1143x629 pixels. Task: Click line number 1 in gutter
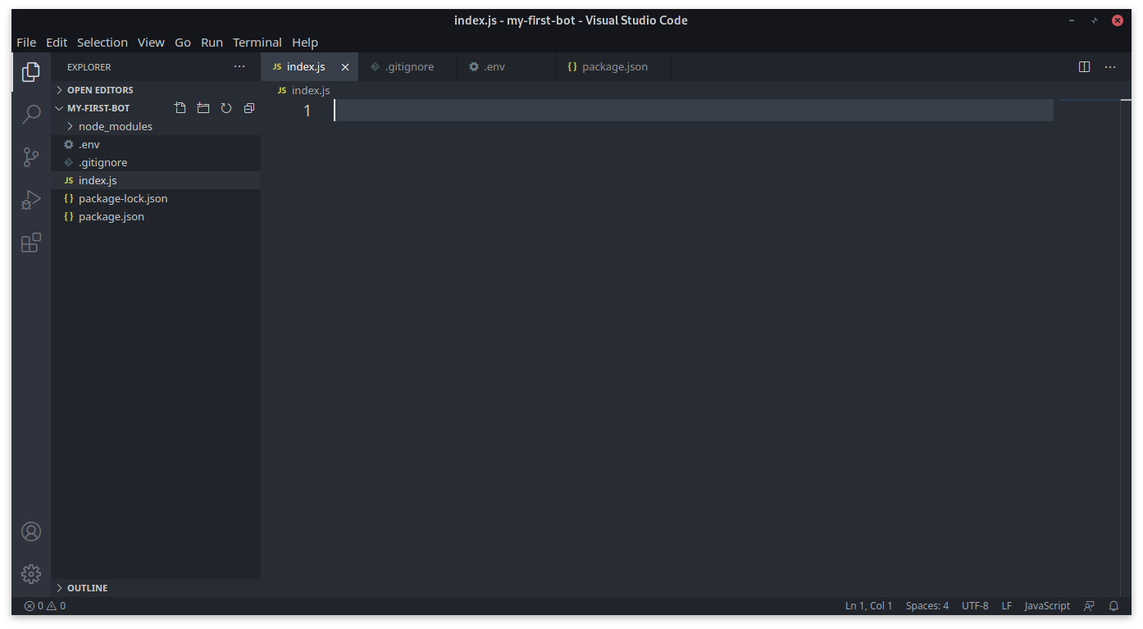click(x=307, y=111)
